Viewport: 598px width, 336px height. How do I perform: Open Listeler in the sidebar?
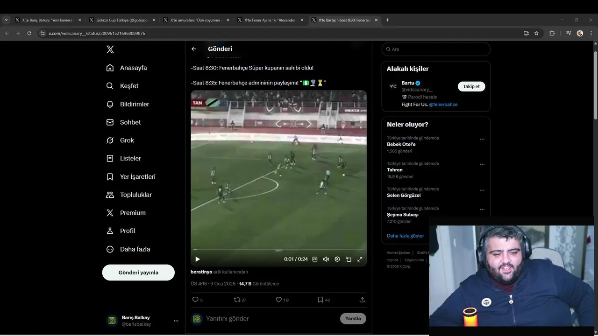(x=123, y=159)
